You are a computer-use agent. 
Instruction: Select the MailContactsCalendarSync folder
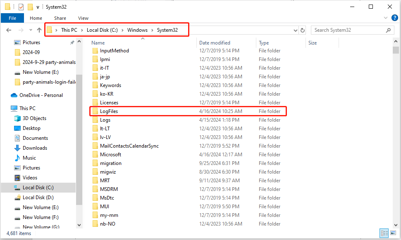(129, 146)
